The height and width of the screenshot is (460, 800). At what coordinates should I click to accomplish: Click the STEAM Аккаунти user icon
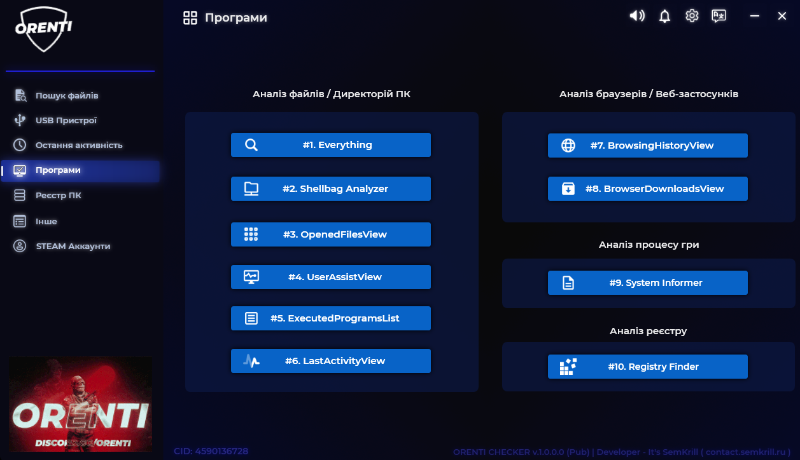(20, 246)
